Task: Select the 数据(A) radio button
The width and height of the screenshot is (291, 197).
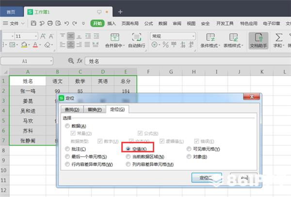Action: point(67,126)
